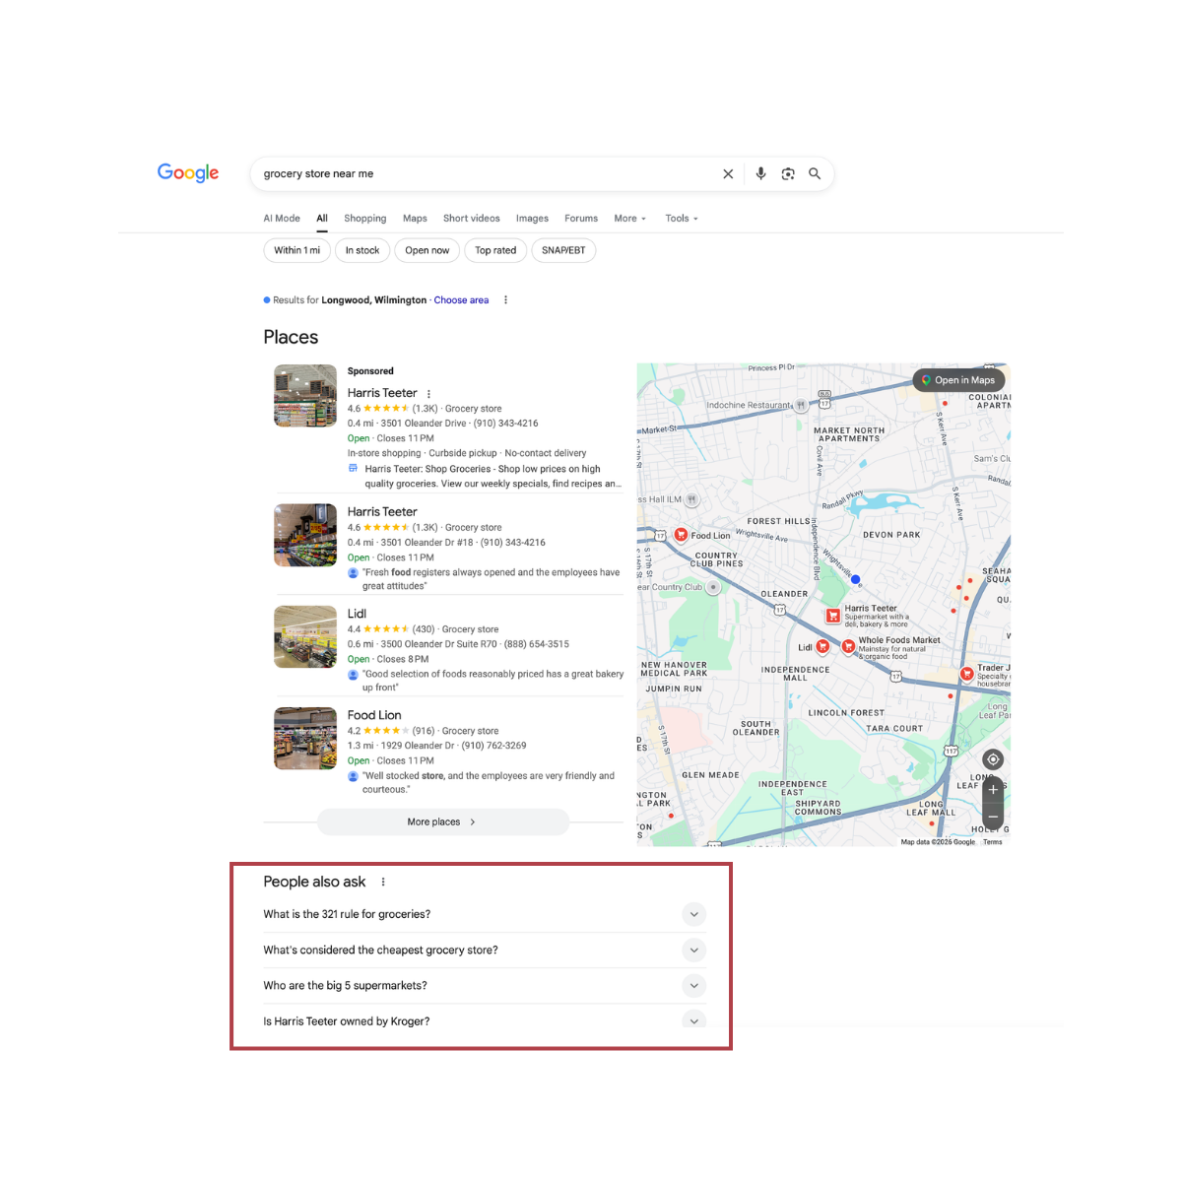Click the map zoom out minus icon

993,818
